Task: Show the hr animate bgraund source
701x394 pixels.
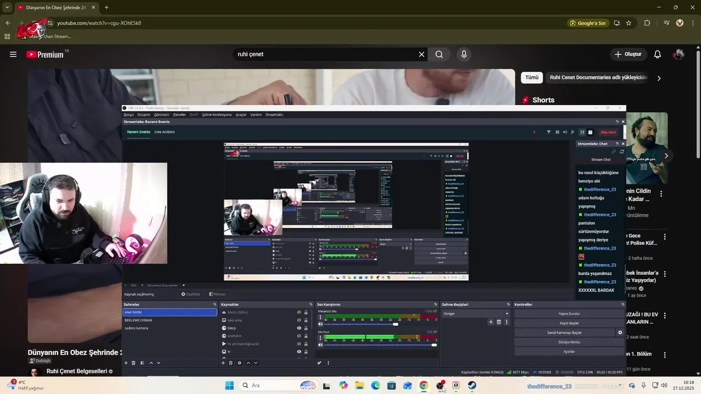Action: click(x=299, y=344)
